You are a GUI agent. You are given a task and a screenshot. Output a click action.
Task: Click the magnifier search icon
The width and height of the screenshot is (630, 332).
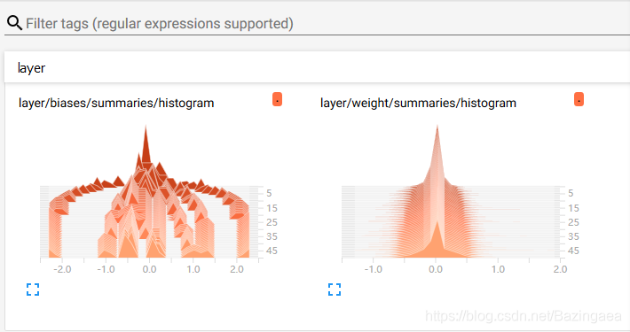[14, 23]
